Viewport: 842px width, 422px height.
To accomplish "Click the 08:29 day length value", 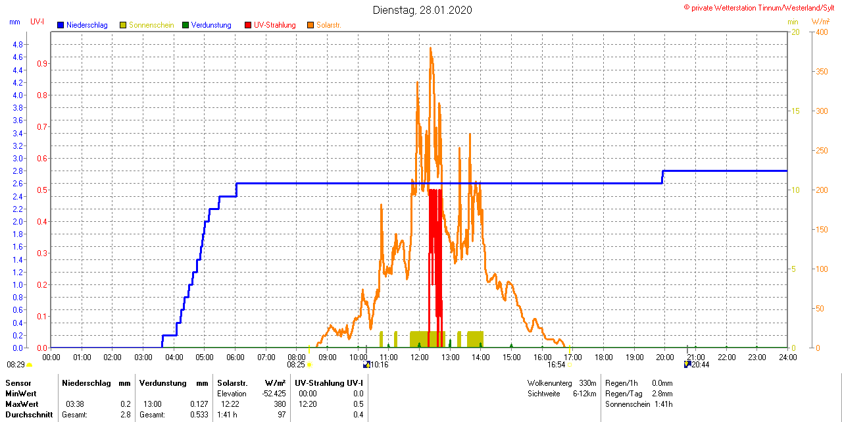I will pos(16,365).
